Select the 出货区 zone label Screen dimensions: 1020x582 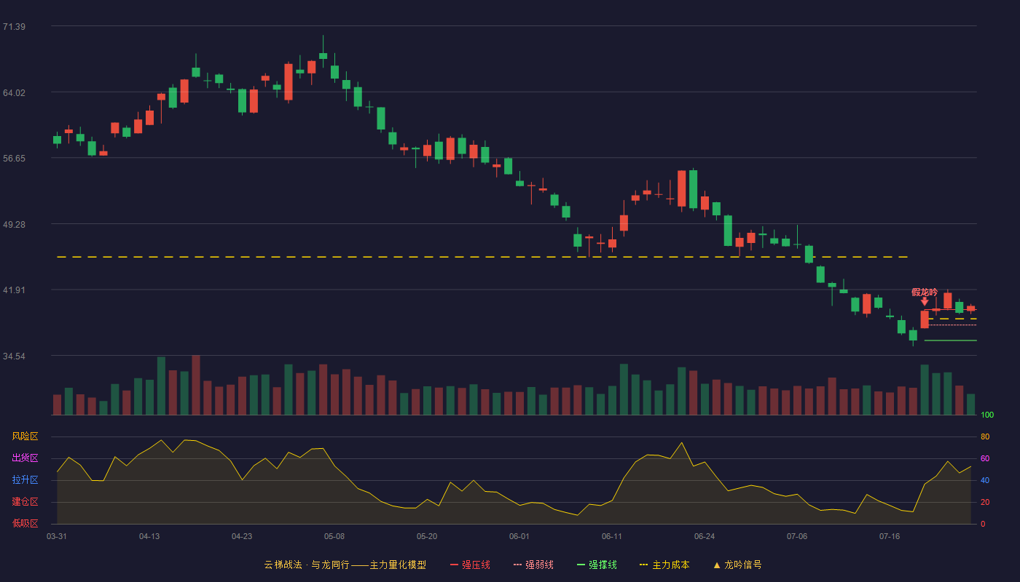(25, 458)
